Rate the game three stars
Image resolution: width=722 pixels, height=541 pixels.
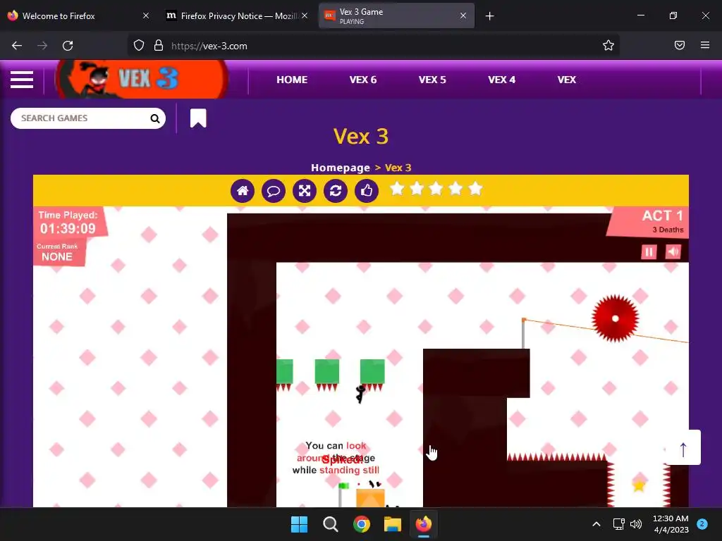pyautogui.click(x=436, y=189)
